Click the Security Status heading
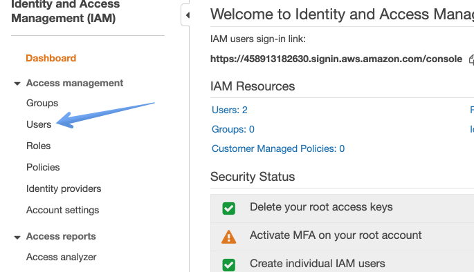474x272 pixels. coord(253,177)
